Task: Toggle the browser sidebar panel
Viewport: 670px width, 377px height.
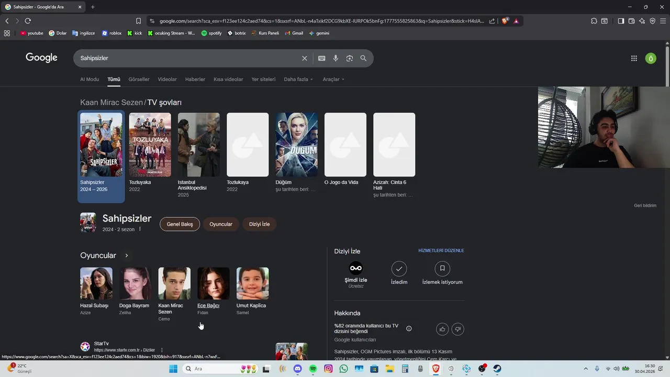Action: (621, 21)
